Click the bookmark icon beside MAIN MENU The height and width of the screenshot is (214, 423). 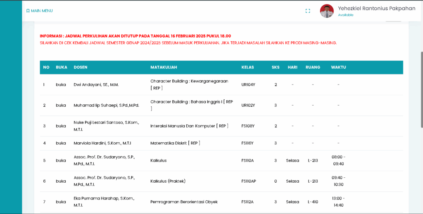click(28, 11)
